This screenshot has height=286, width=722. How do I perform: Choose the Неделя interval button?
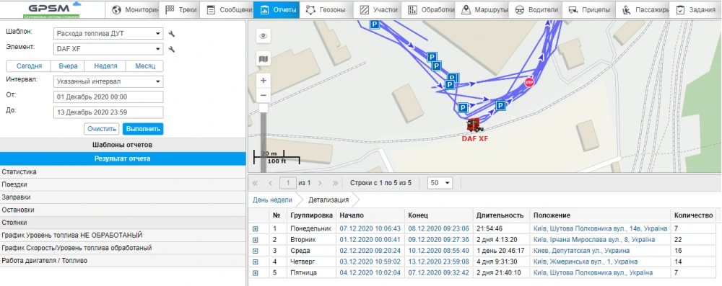point(105,66)
